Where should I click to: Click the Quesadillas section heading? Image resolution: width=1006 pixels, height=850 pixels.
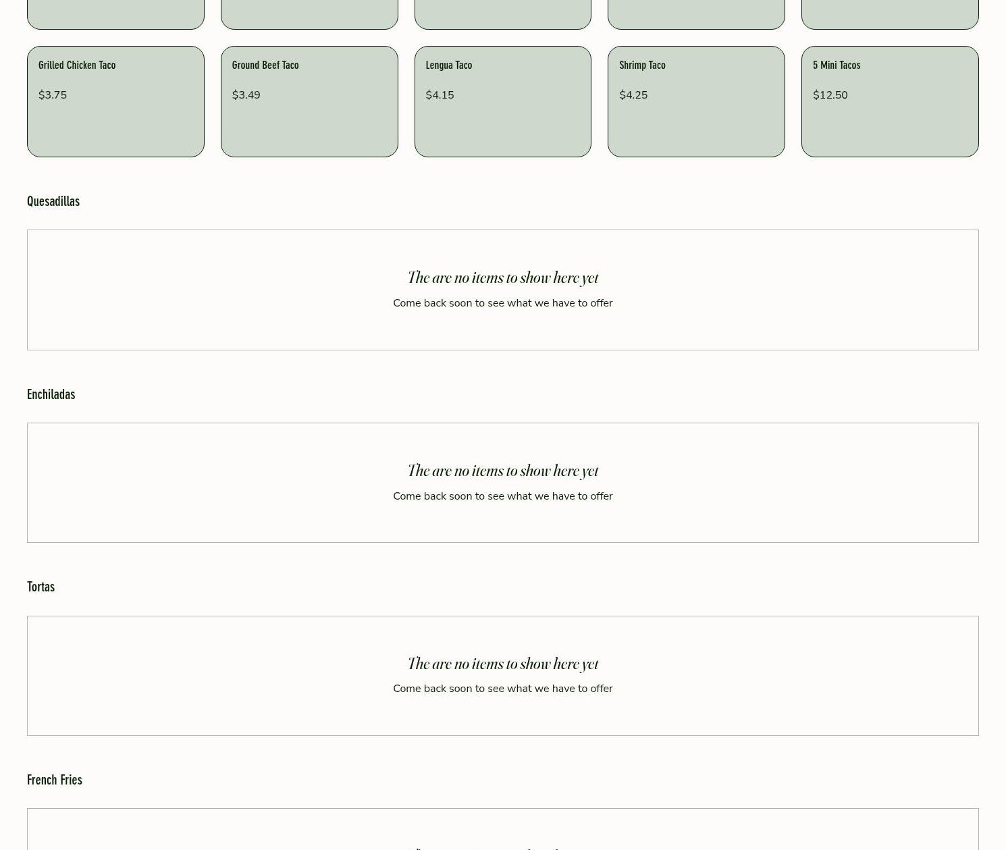[x=53, y=201]
